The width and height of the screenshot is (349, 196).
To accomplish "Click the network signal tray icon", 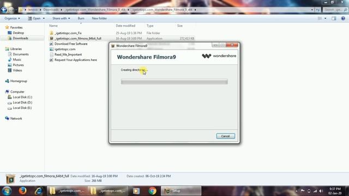I will 315,191.
